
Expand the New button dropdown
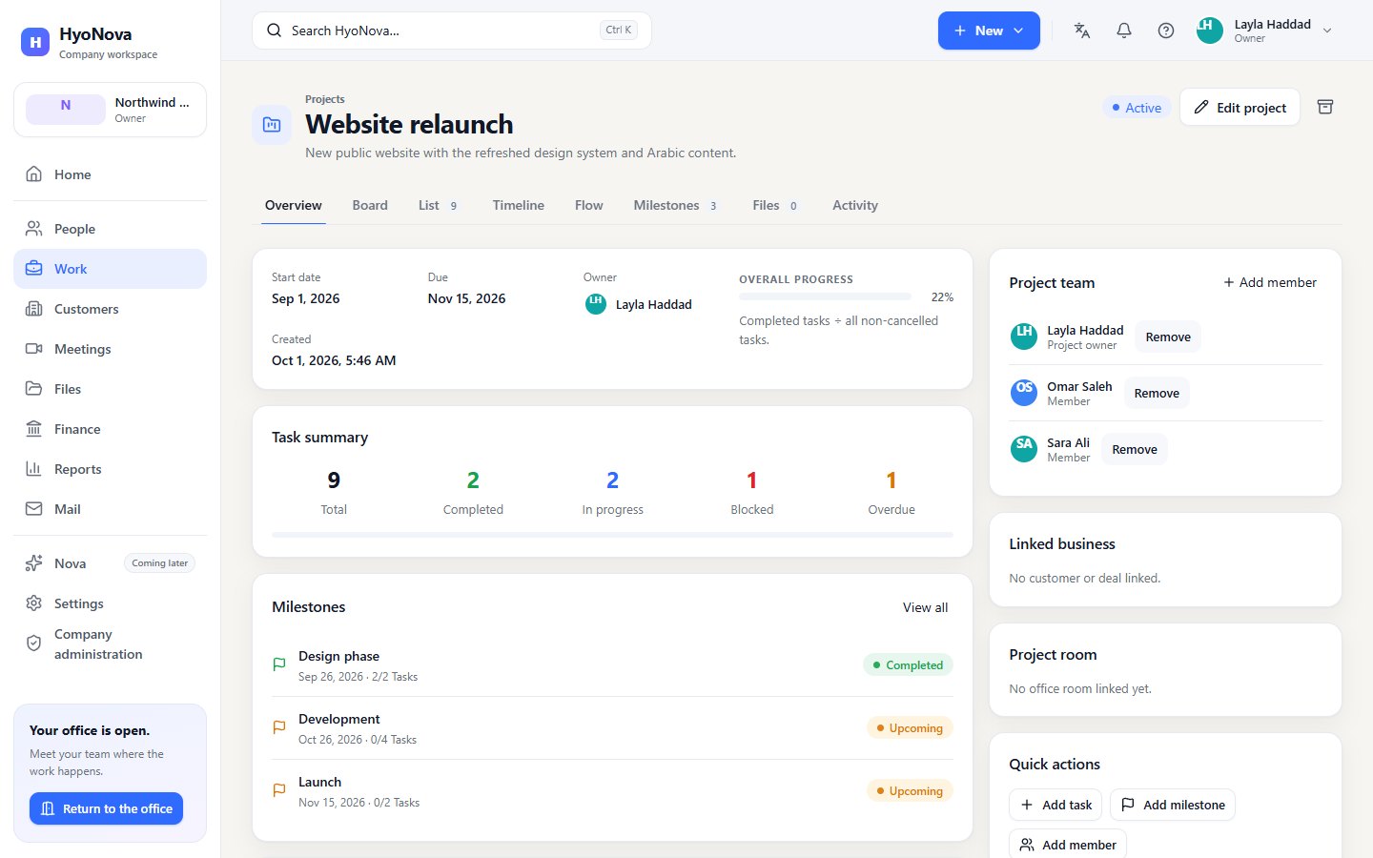(x=989, y=31)
